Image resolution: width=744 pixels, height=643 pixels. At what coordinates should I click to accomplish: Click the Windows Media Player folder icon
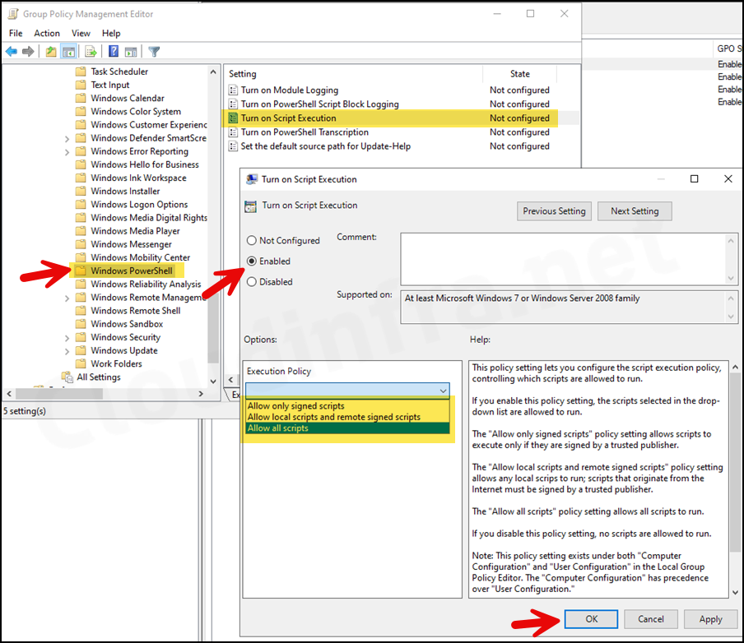pyautogui.click(x=81, y=231)
